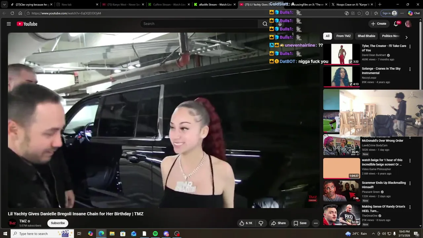Open the YouTube account avatar menu
This screenshot has height=238, width=423.
pos(408,24)
